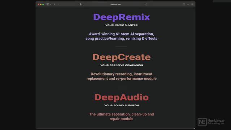Open the Share icon in toolbar

(x=184, y=4)
